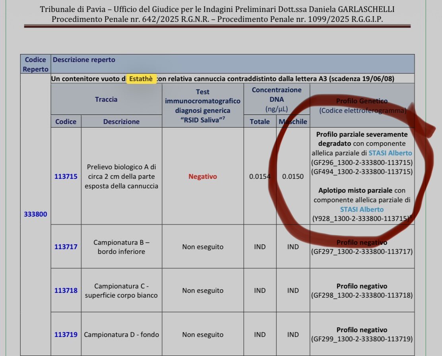Click the '(ng/µL)' unit label

point(277,109)
